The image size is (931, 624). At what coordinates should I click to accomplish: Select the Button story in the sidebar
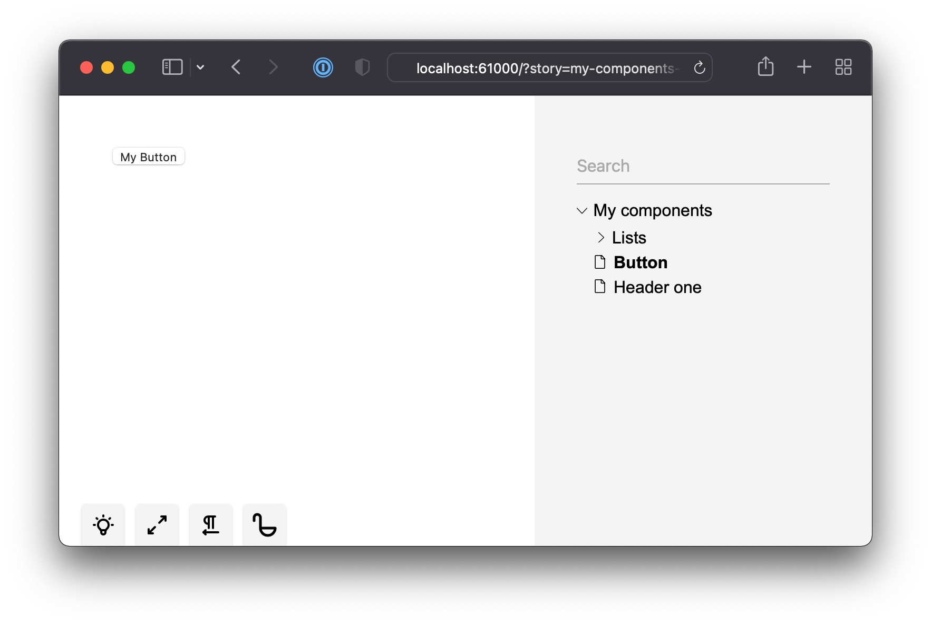click(640, 262)
